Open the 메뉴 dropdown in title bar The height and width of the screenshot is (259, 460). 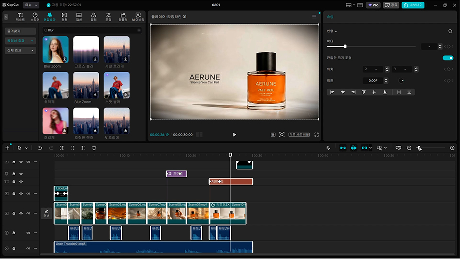(31, 5)
